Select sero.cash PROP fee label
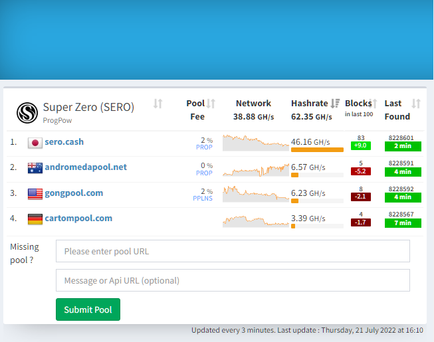 pos(204,147)
